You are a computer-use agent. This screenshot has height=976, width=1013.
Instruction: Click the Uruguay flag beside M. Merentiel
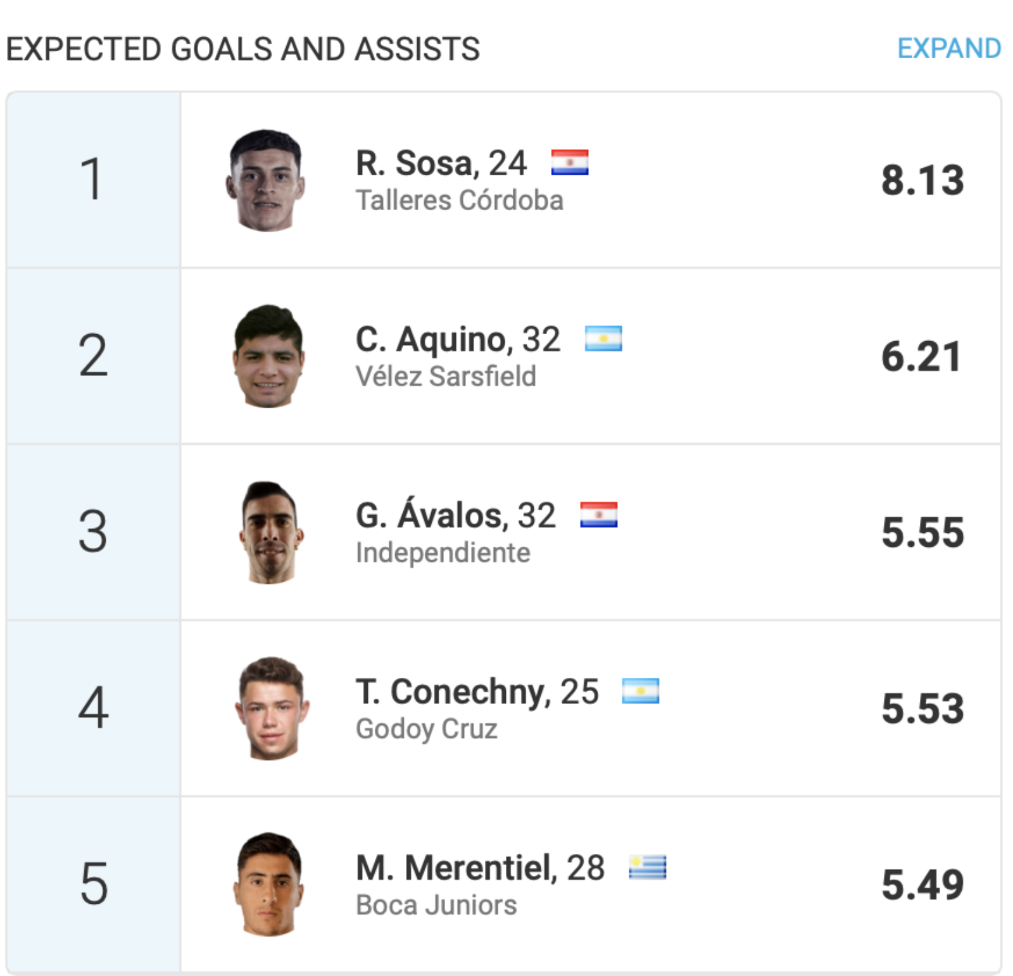point(647,867)
